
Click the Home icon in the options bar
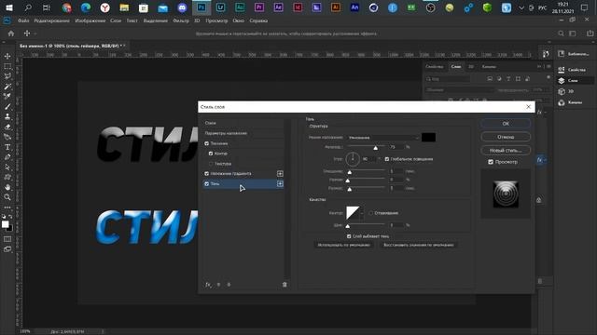(x=11, y=33)
